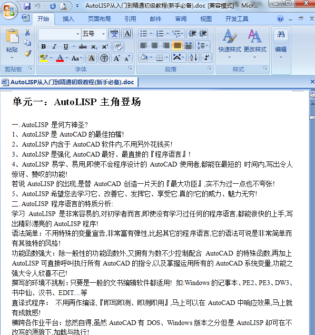Open font dialog launcher in 字体 group
Image resolution: width=315 pixels, height=335 pixels.
click(130, 68)
